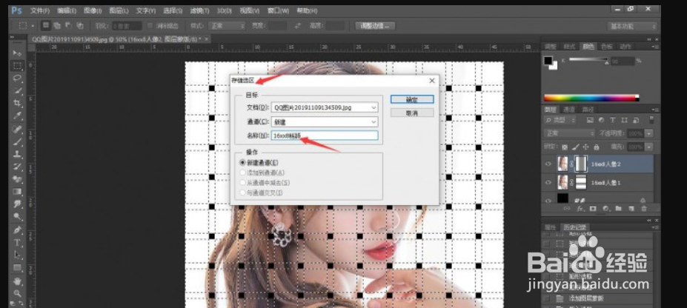Viewport: 687px width, 308px height.
Task: Select the Eyedropper tool
Action: (x=17, y=116)
